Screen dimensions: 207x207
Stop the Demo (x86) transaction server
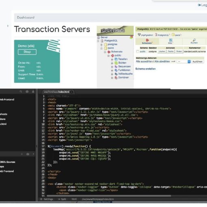27,52
